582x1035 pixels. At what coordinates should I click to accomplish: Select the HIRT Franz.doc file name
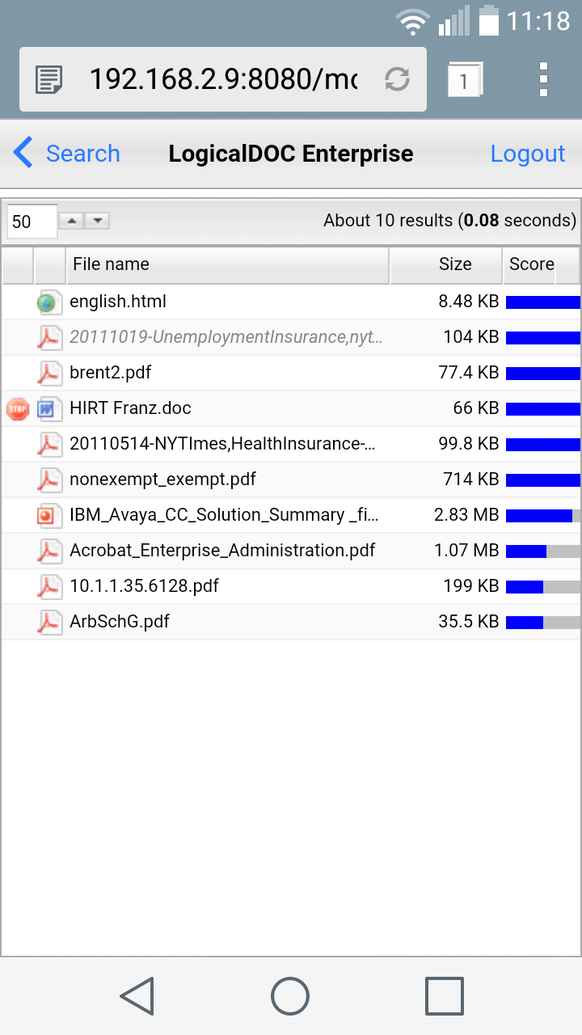130,408
